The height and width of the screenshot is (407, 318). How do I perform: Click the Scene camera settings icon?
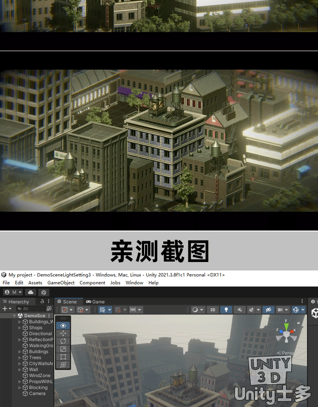(x=280, y=309)
